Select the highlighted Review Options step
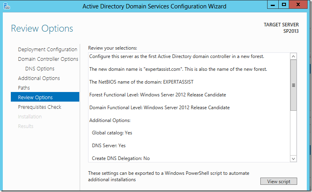 click(35, 98)
